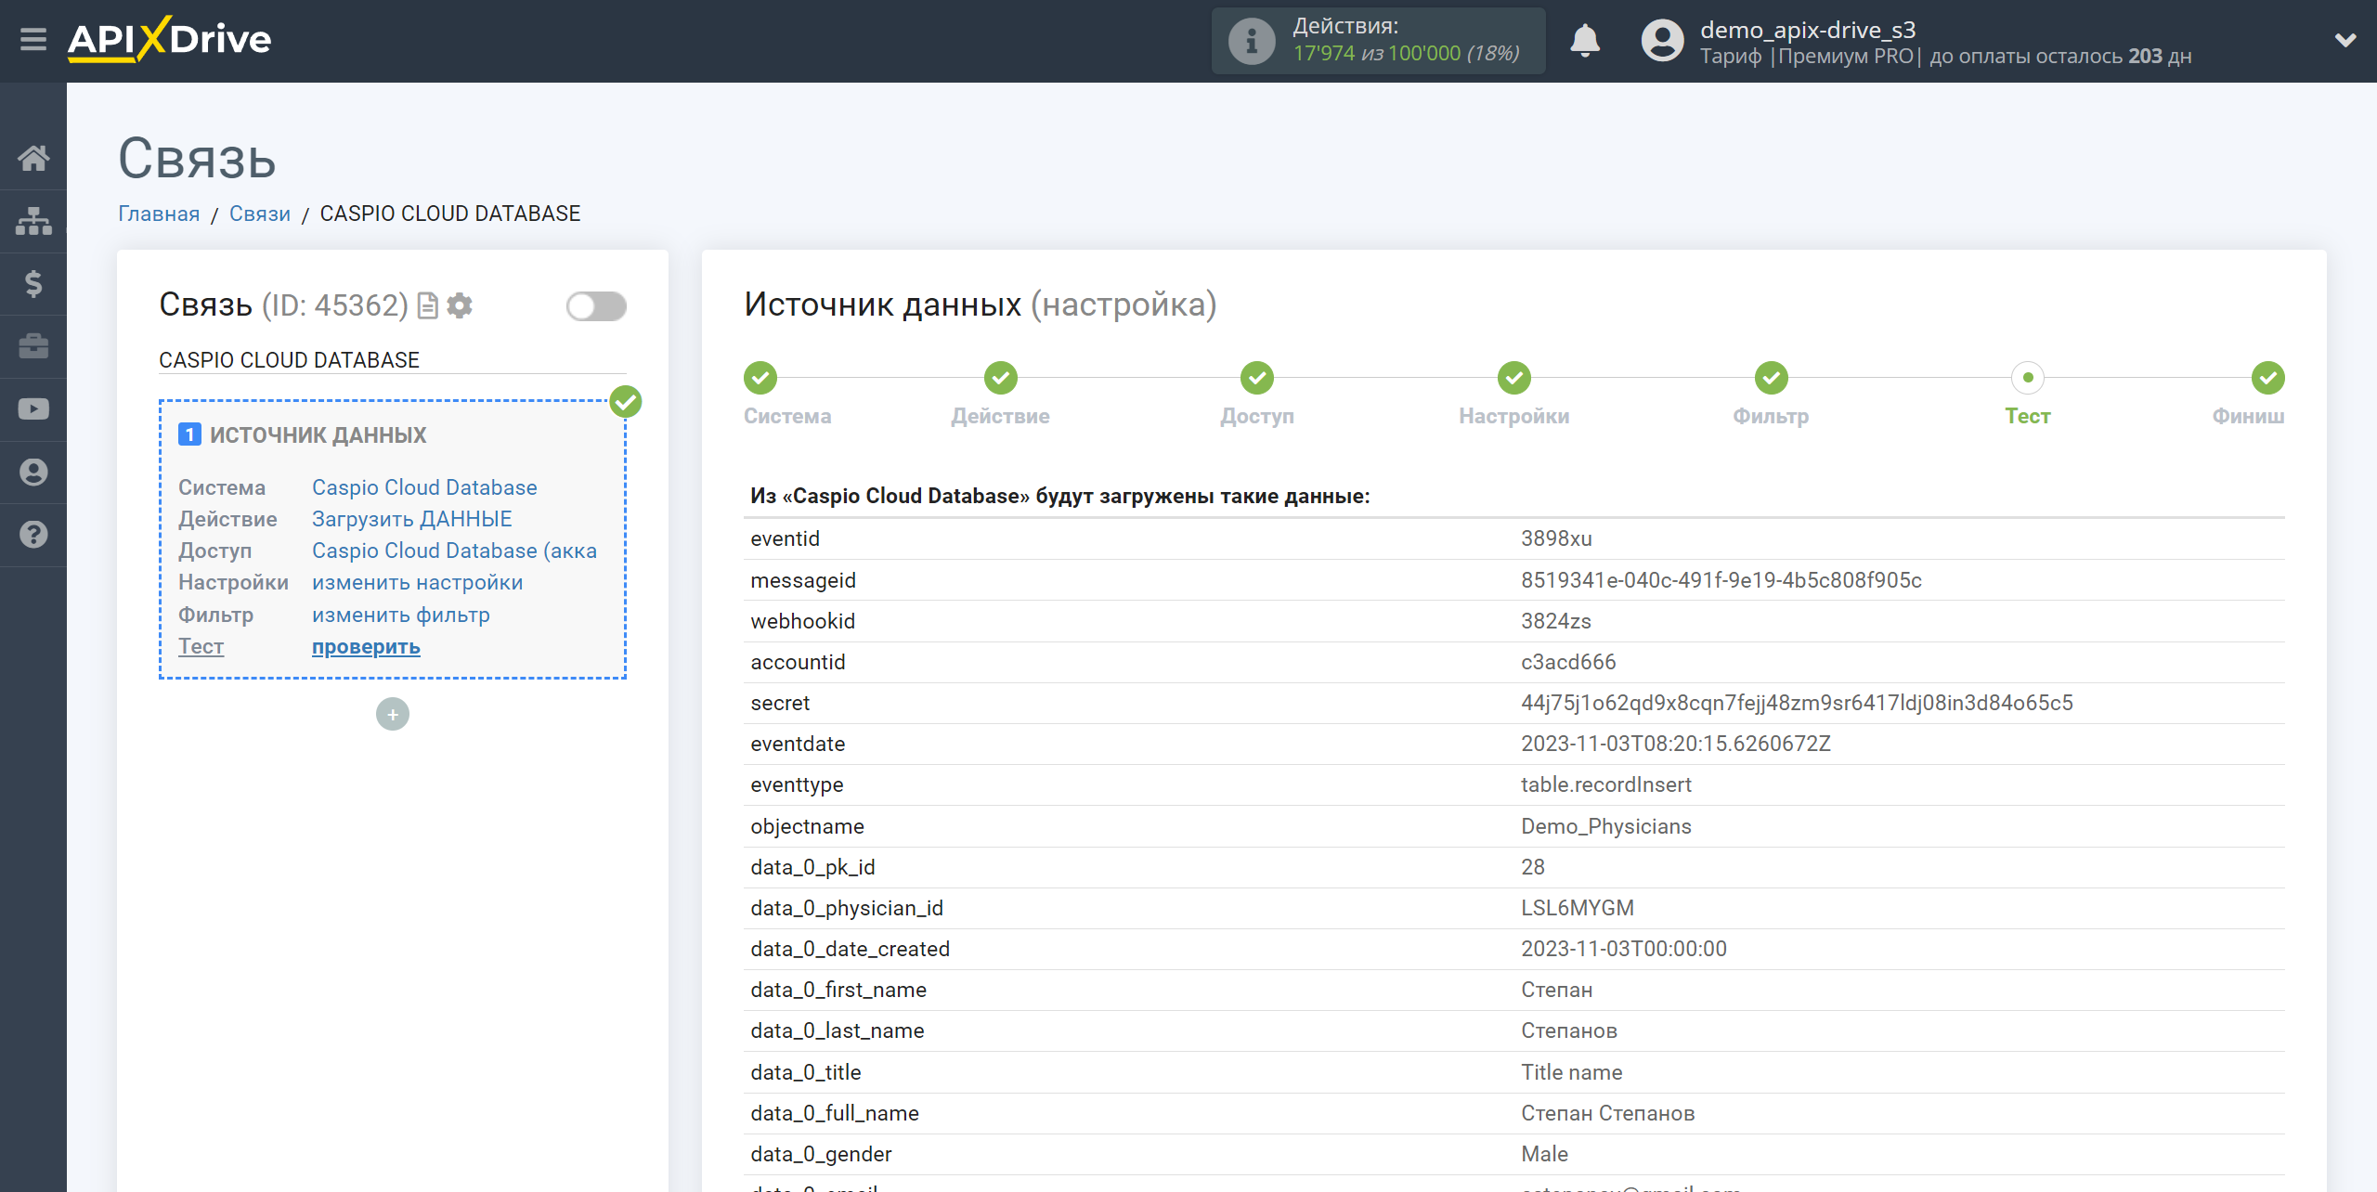Screen dimensions: 2377x1192
Task: Select the secret key value
Action: [x=1797, y=703]
